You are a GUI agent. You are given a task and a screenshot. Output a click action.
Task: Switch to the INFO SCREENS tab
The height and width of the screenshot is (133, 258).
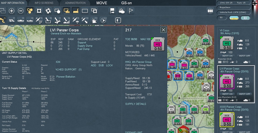tap(44, 3)
